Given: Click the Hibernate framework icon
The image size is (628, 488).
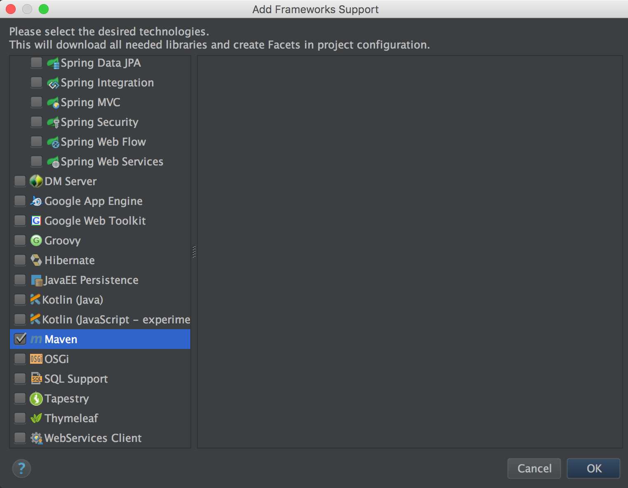Looking at the screenshot, I should point(36,260).
